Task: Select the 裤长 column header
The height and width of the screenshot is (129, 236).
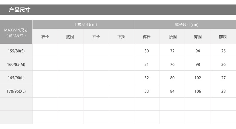Action: 147,37
